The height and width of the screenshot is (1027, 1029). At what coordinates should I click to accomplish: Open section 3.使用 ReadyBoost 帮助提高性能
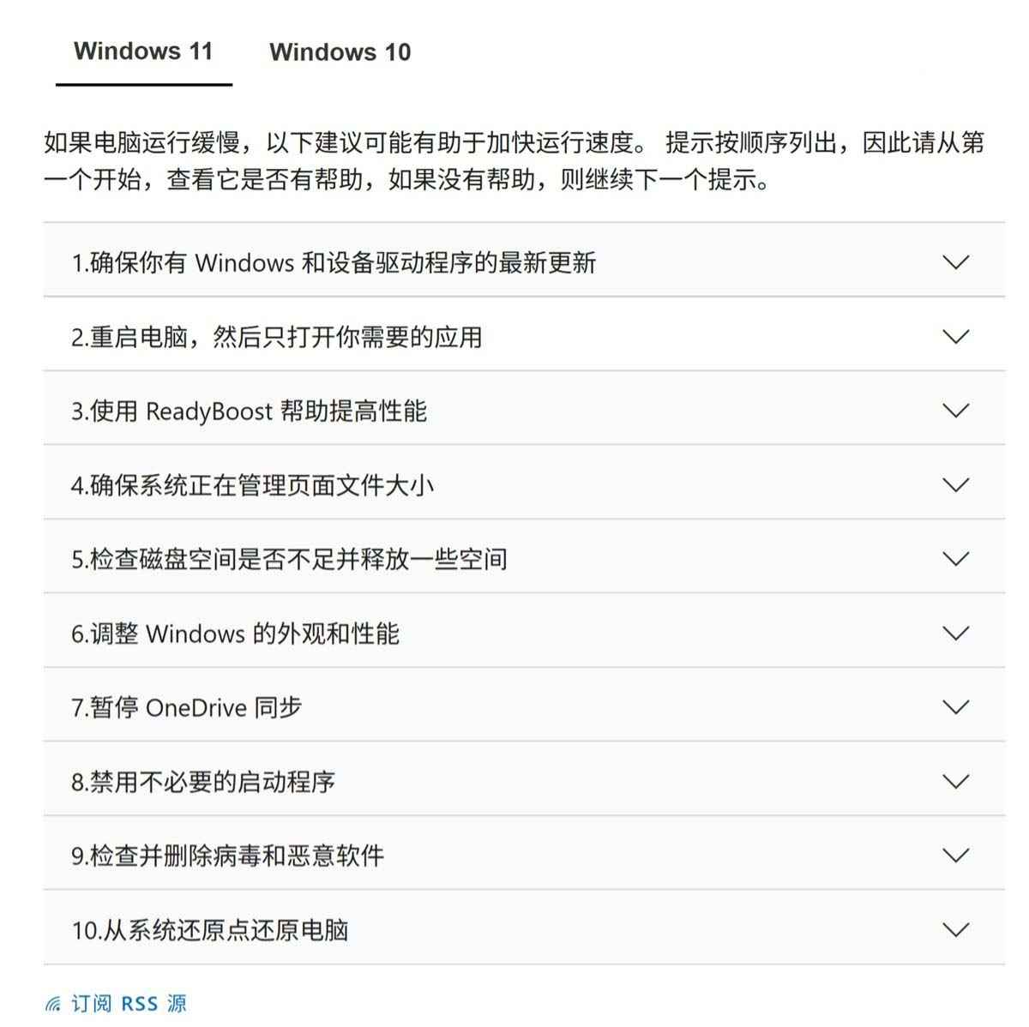(524, 409)
